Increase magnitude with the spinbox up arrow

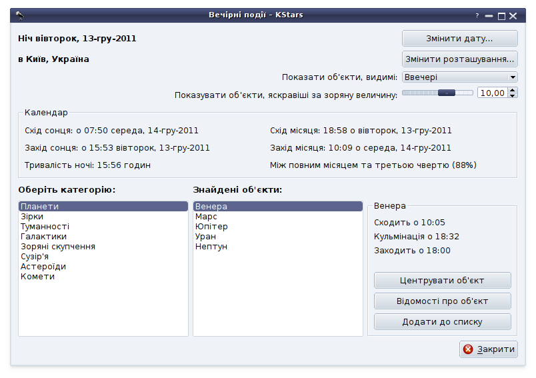click(x=513, y=91)
